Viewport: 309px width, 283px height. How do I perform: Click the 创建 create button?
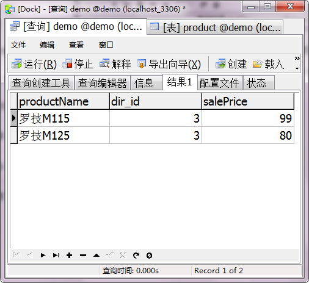point(231,64)
